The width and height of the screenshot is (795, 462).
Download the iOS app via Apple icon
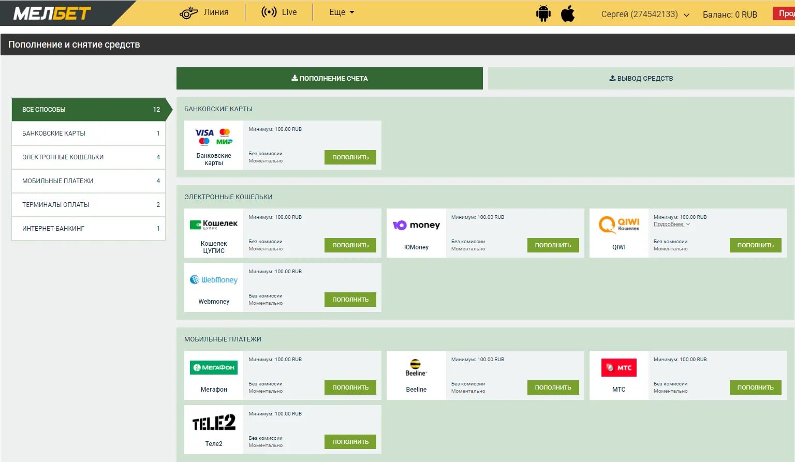click(x=568, y=13)
